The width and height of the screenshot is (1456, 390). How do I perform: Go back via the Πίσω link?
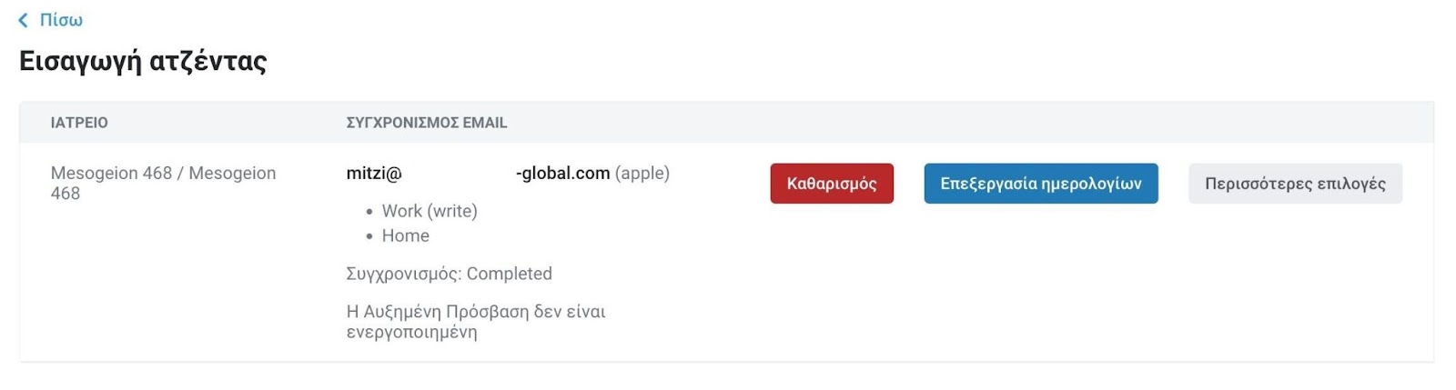coord(61,20)
